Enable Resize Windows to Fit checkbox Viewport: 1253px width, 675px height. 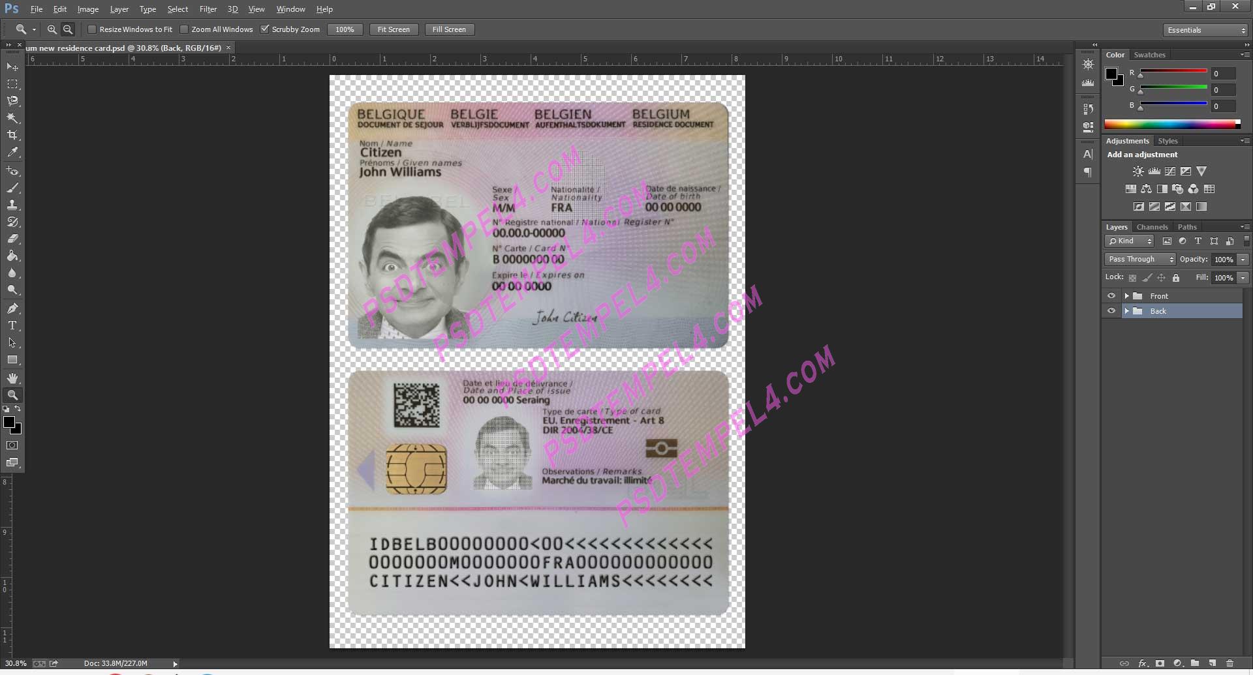tap(92, 29)
